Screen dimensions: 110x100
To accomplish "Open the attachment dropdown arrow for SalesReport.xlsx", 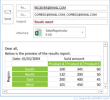I will (x=82, y=32).
